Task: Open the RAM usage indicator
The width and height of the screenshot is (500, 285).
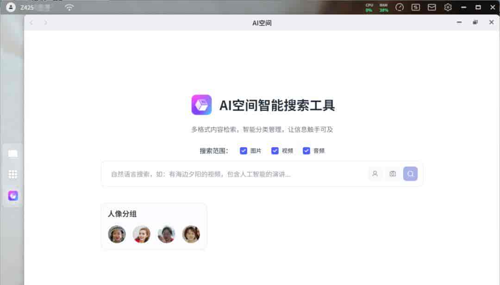Action: point(384,7)
